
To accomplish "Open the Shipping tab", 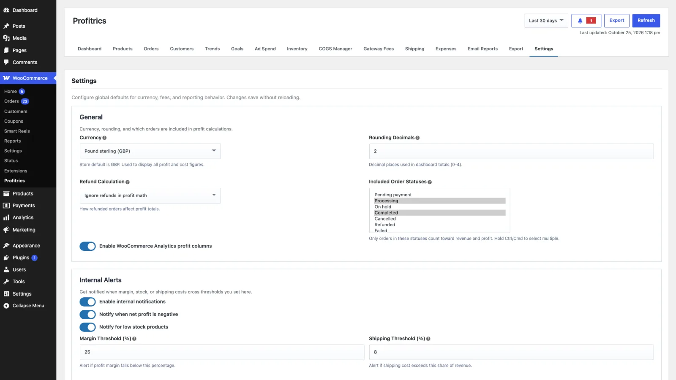I will pos(414,49).
